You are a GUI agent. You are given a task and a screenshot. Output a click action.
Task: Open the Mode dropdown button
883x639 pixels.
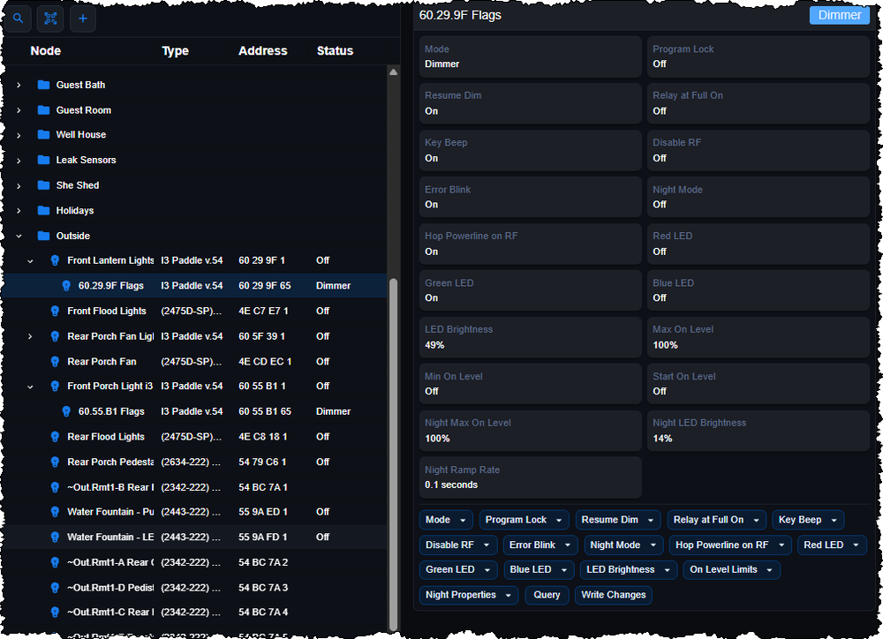tap(445, 520)
